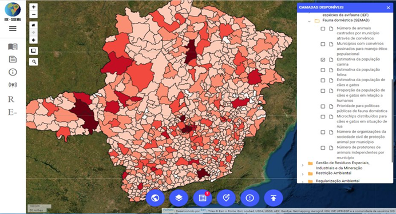The width and height of the screenshot is (396, 214).
Task: Collapse the Fauna doméstica (SEMAD) folder chevron
Action: (309, 21)
